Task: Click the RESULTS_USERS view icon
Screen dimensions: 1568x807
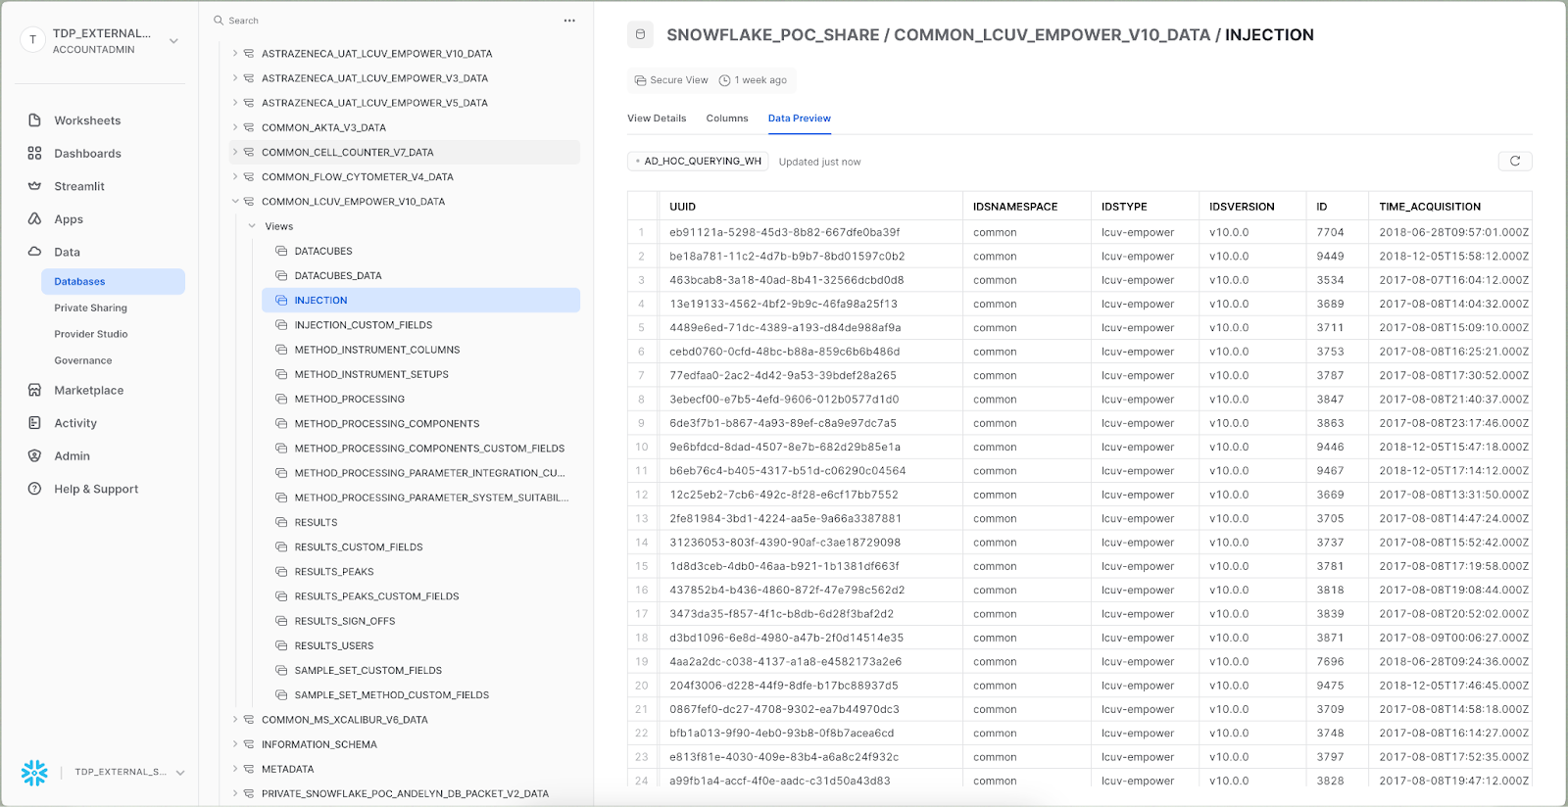Action: click(281, 645)
